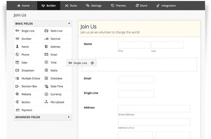Switch to the Rules tab
The height and width of the screenshot is (139, 211).
click(x=71, y=6)
